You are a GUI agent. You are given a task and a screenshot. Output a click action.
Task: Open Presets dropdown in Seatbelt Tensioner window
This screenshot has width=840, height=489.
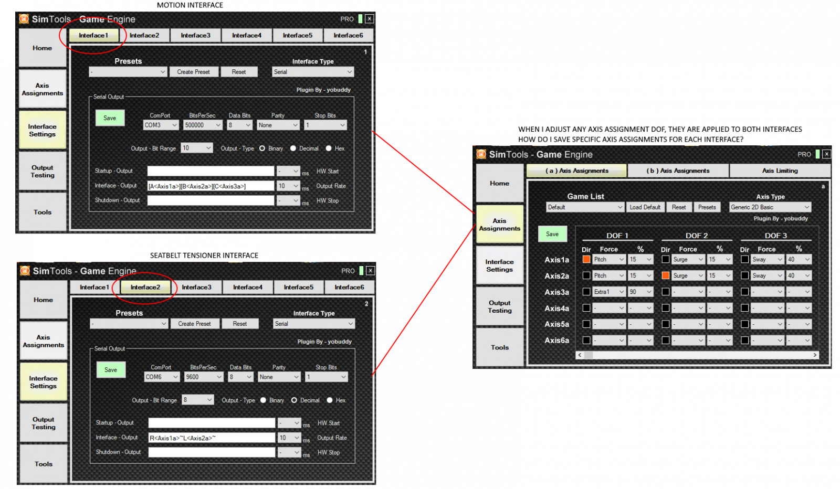pos(129,324)
